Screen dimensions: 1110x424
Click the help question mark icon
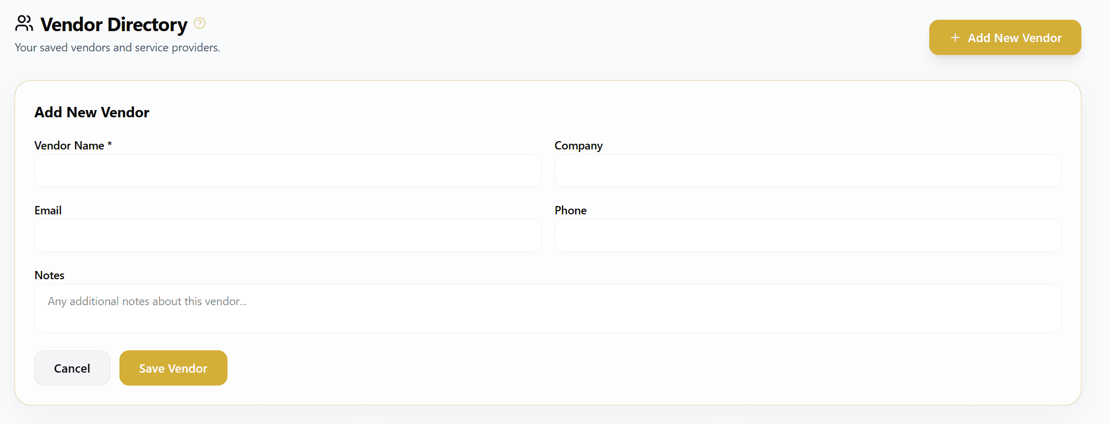[x=199, y=23]
